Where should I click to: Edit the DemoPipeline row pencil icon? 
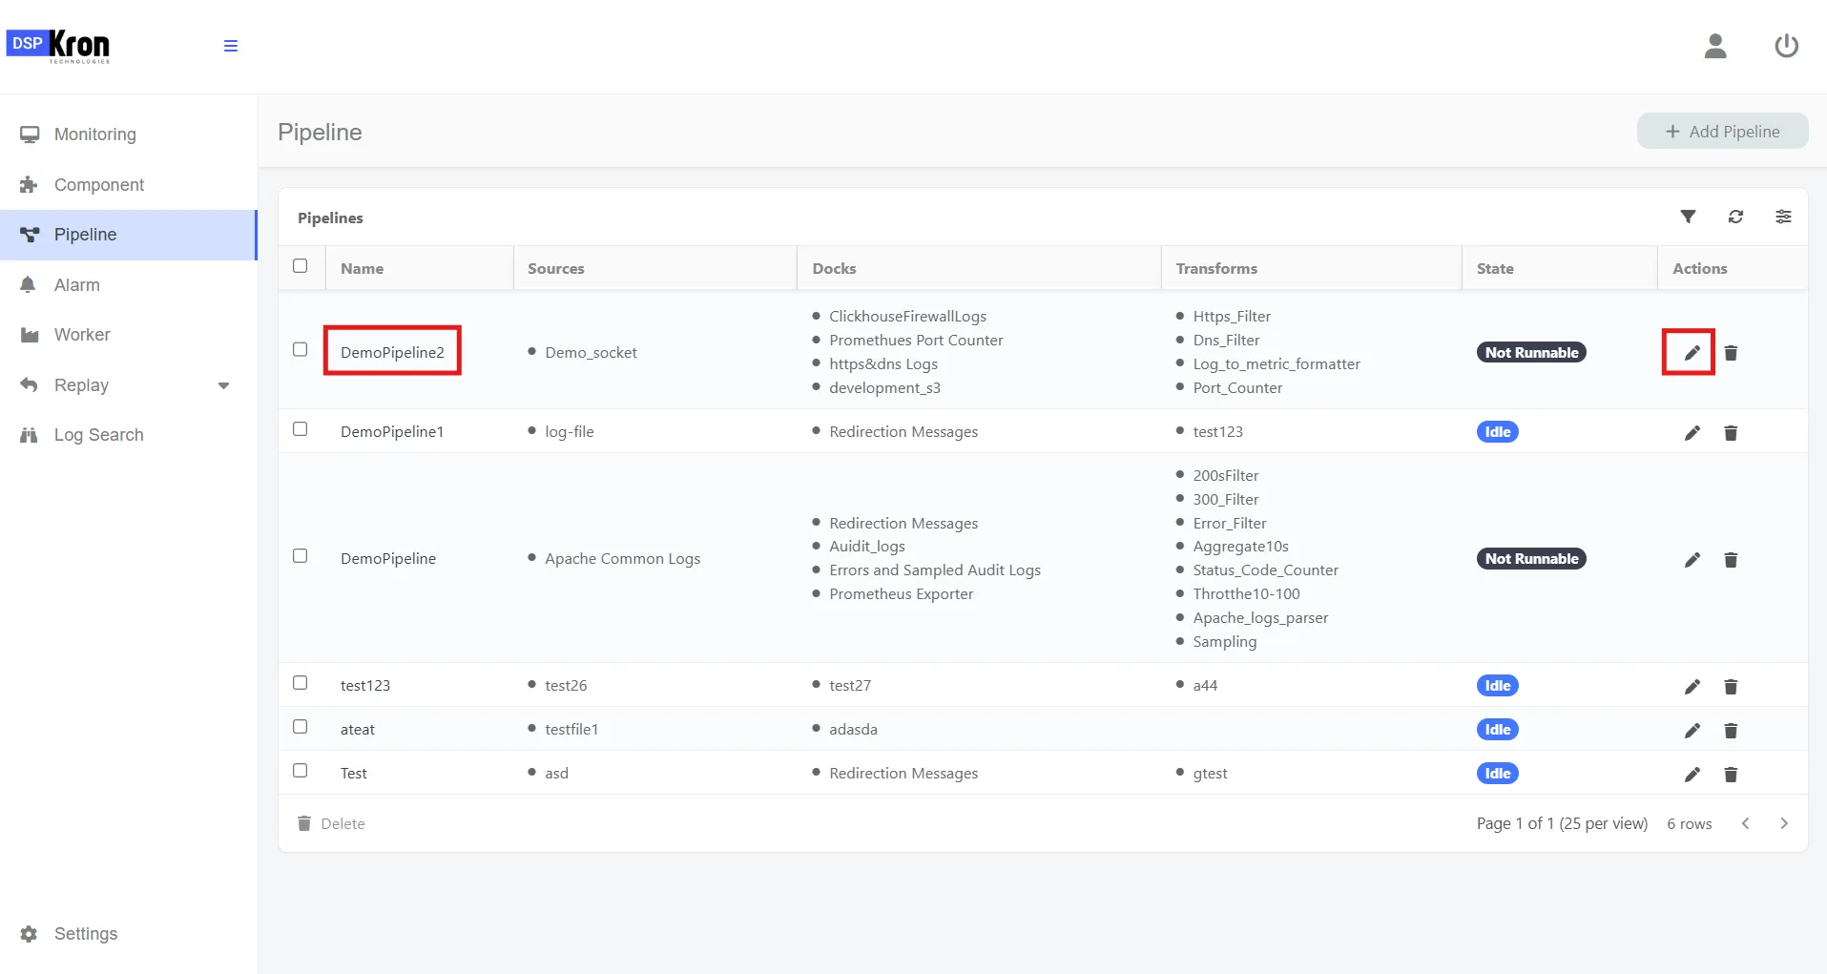tap(1692, 560)
